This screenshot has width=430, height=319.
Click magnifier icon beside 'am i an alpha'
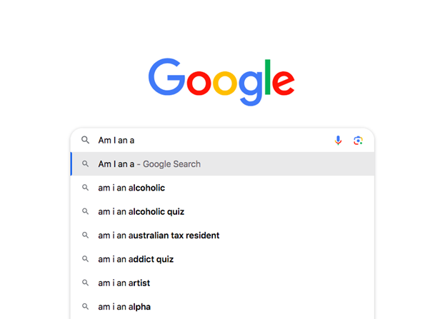point(85,307)
